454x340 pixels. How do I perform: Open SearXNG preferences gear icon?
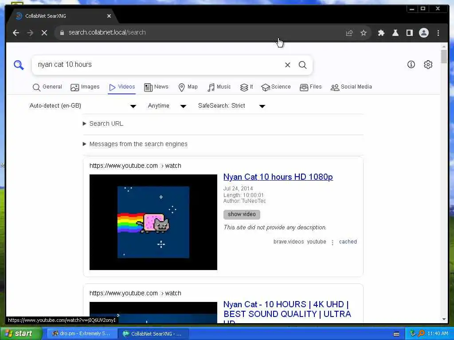coord(428,65)
